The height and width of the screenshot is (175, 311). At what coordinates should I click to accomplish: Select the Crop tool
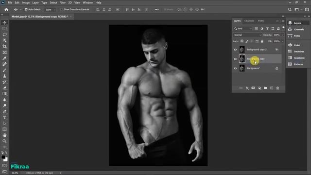click(x=4, y=47)
